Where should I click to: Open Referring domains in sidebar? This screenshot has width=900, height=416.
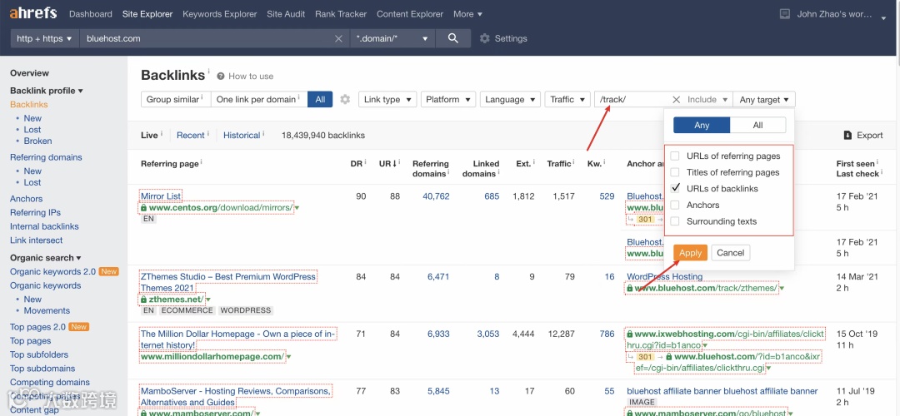coord(46,157)
